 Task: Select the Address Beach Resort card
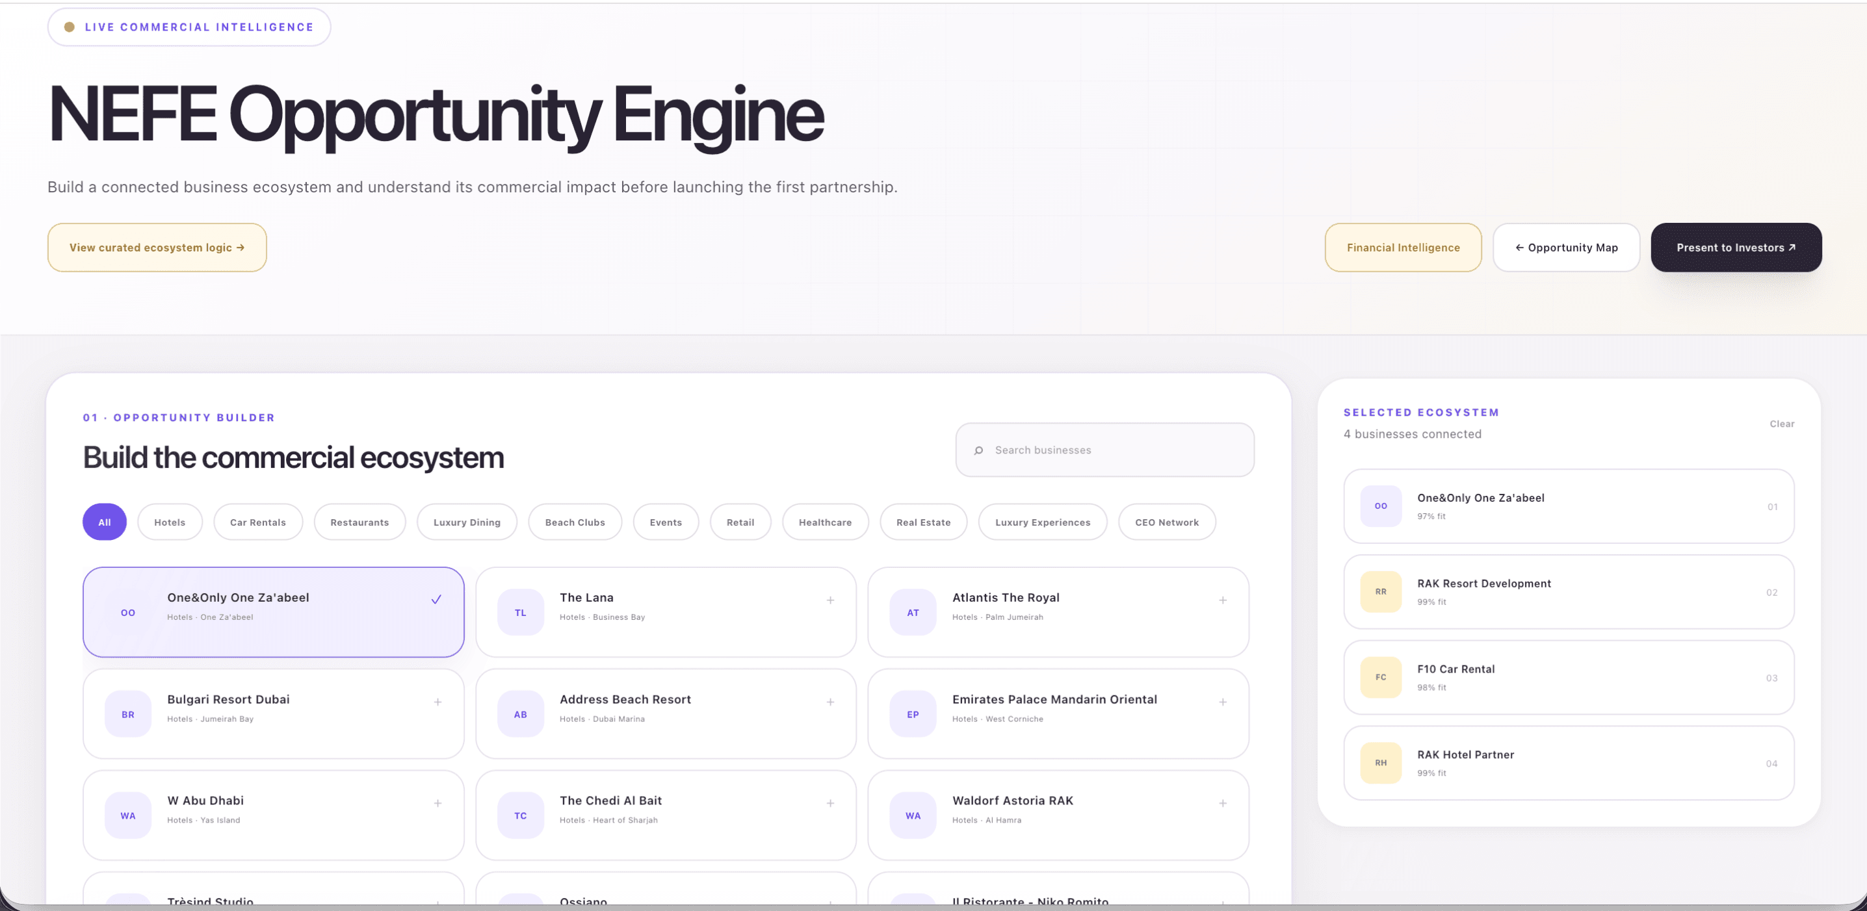(x=665, y=713)
